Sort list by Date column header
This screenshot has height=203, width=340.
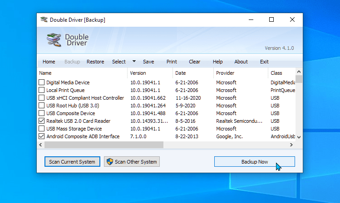click(193, 73)
